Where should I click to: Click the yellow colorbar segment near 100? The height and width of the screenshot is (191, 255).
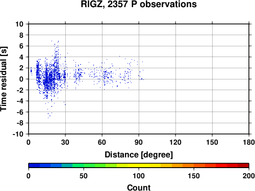pyautogui.click(x=139, y=166)
